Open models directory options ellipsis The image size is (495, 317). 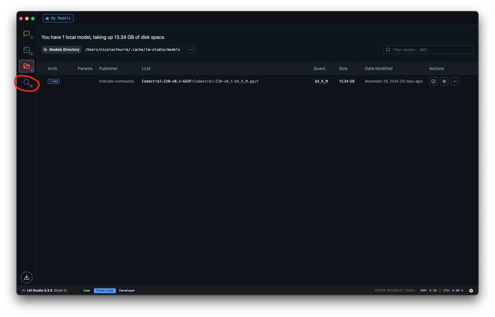pyautogui.click(x=191, y=50)
